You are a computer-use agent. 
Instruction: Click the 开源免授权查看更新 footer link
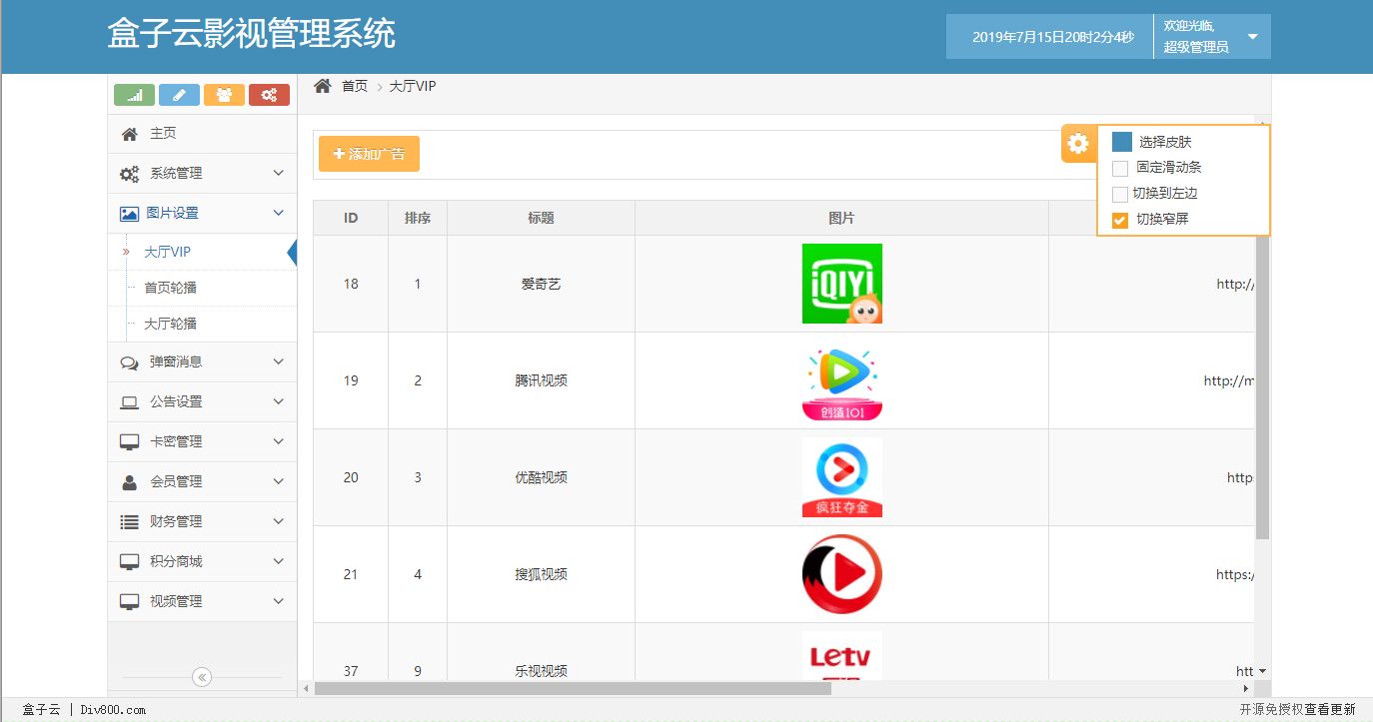click(x=1298, y=709)
